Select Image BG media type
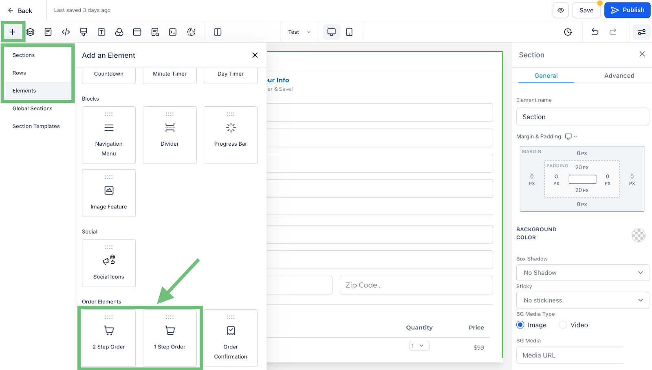The height and width of the screenshot is (370, 652). click(x=520, y=325)
